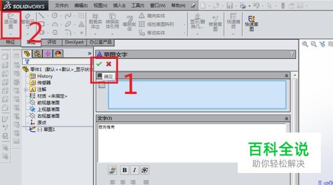Image resolution: width=333 pixels, height=185 pixels.
Task: Open the 视图(V) menu
Action: (x=100, y=5)
